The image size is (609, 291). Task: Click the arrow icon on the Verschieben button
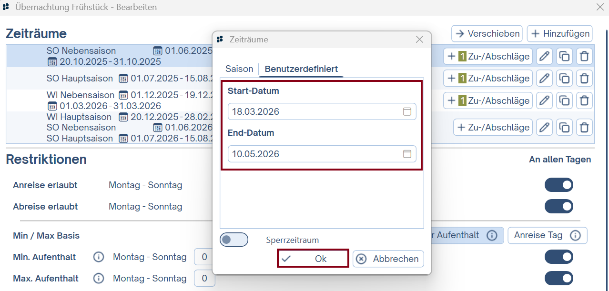point(460,33)
